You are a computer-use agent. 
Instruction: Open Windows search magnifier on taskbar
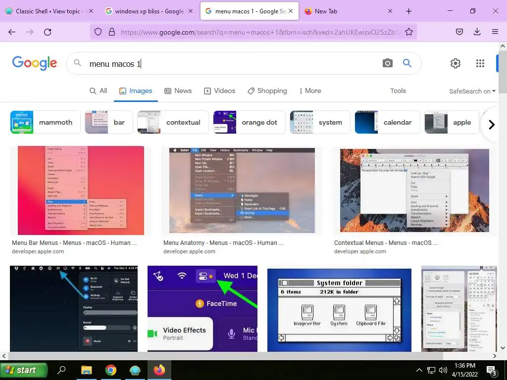61,370
